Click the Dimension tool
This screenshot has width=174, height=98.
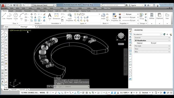coord(56,16)
